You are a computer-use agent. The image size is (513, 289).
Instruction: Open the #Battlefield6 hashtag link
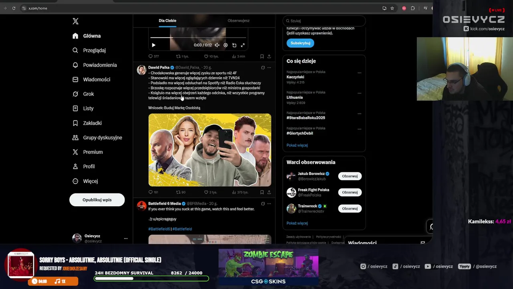159,229
